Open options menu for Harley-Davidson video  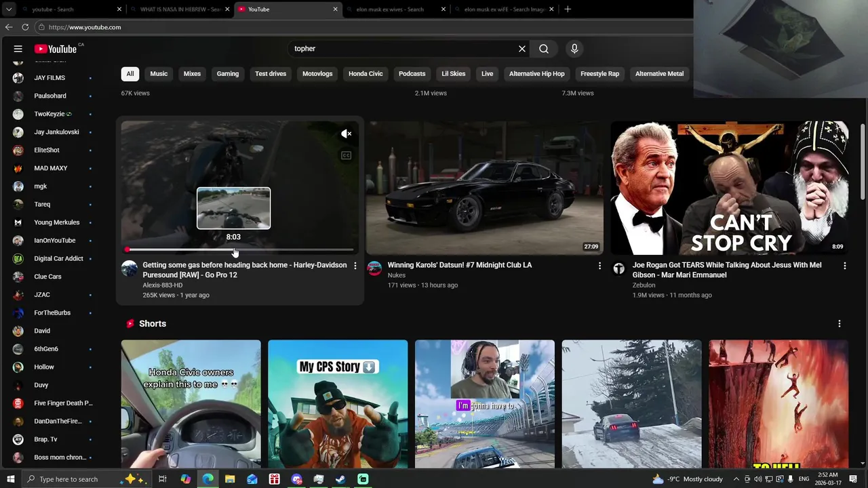click(355, 266)
